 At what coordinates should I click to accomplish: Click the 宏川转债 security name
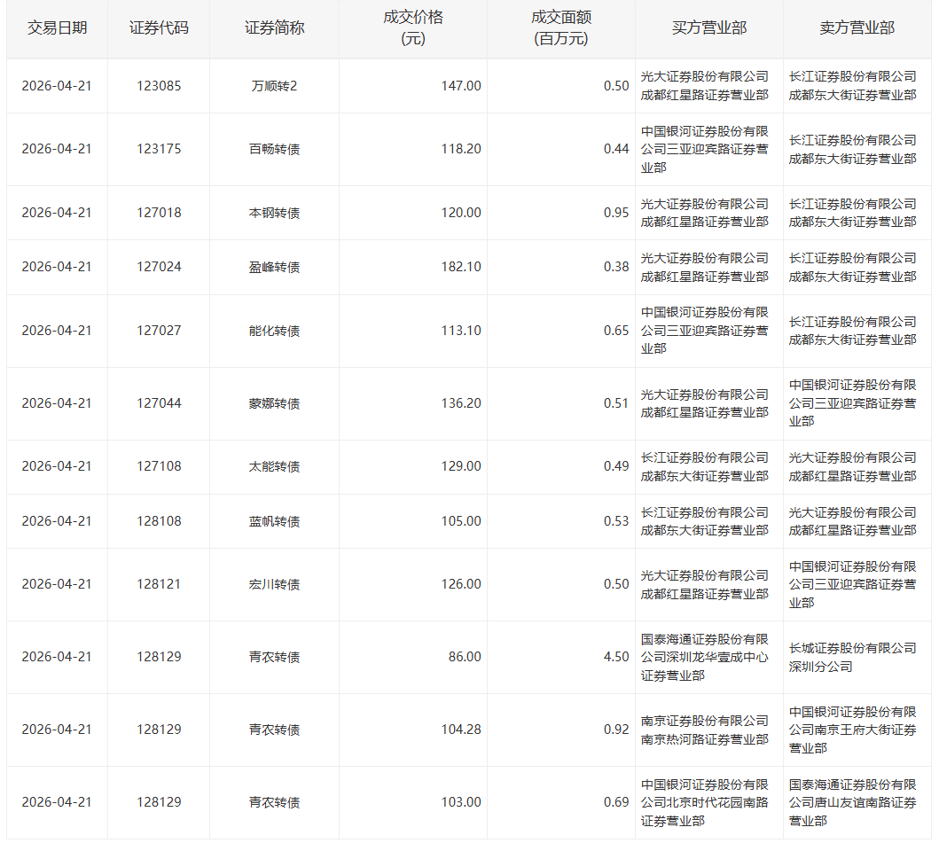point(274,584)
